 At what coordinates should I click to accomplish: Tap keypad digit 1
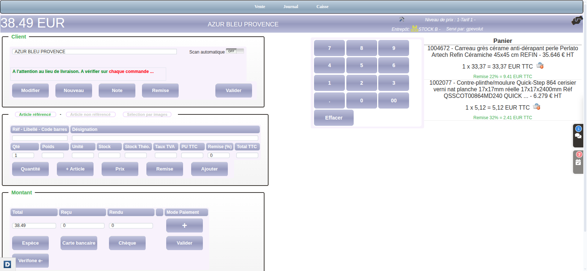(329, 83)
